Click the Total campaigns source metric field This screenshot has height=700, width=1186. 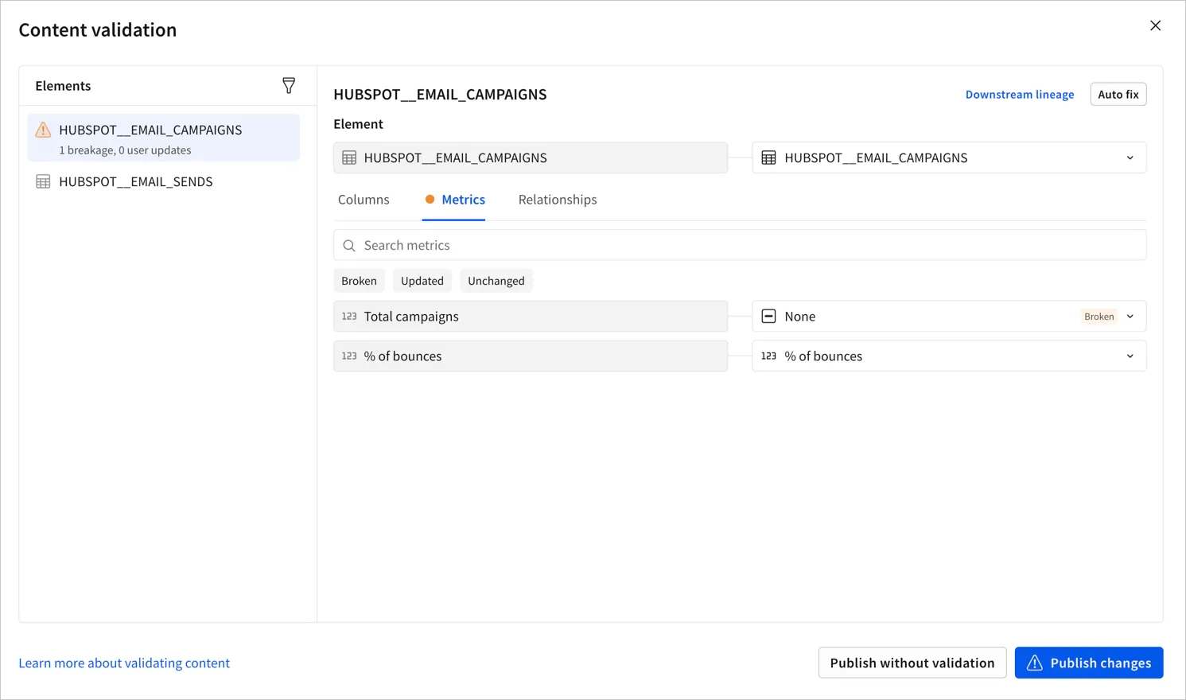coord(531,316)
